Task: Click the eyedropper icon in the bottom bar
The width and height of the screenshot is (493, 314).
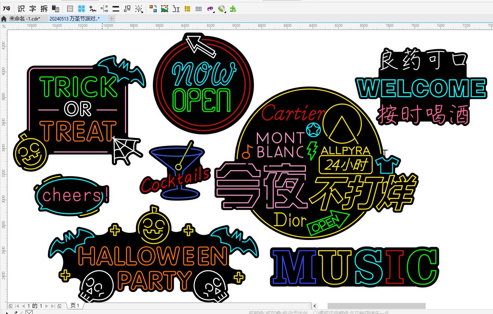Action: (x=16, y=312)
